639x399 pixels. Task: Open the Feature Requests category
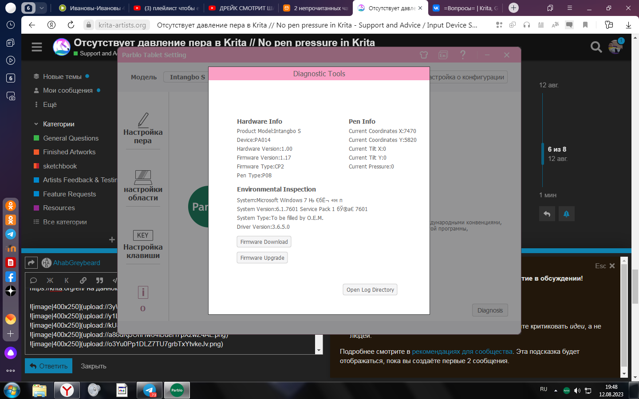(70, 194)
